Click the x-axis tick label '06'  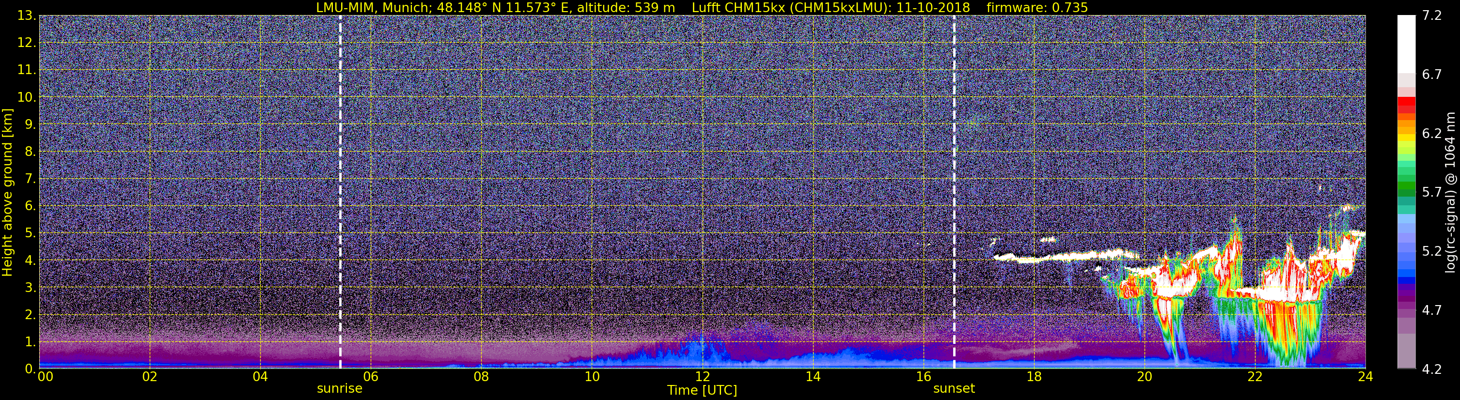[371, 377]
